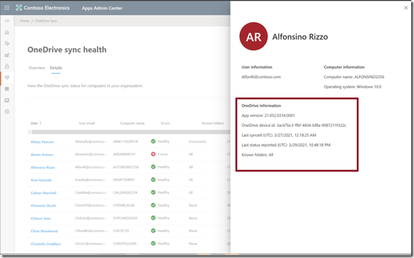The image size is (414, 258).
Task: Select the heart health icon in sidebar
Action: tap(7, 77)
